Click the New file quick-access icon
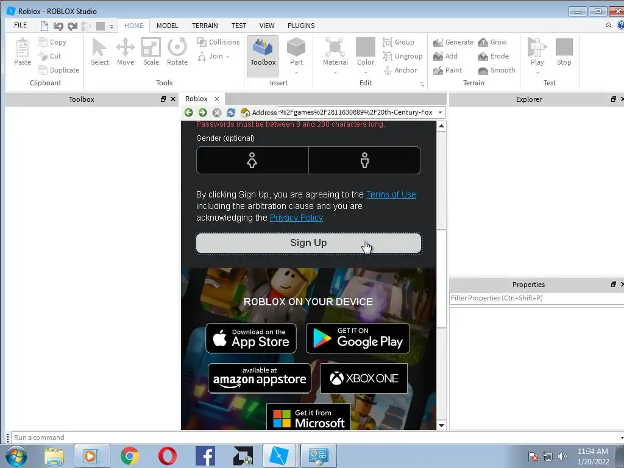This screenshot has width=624, height=468. 44,26
